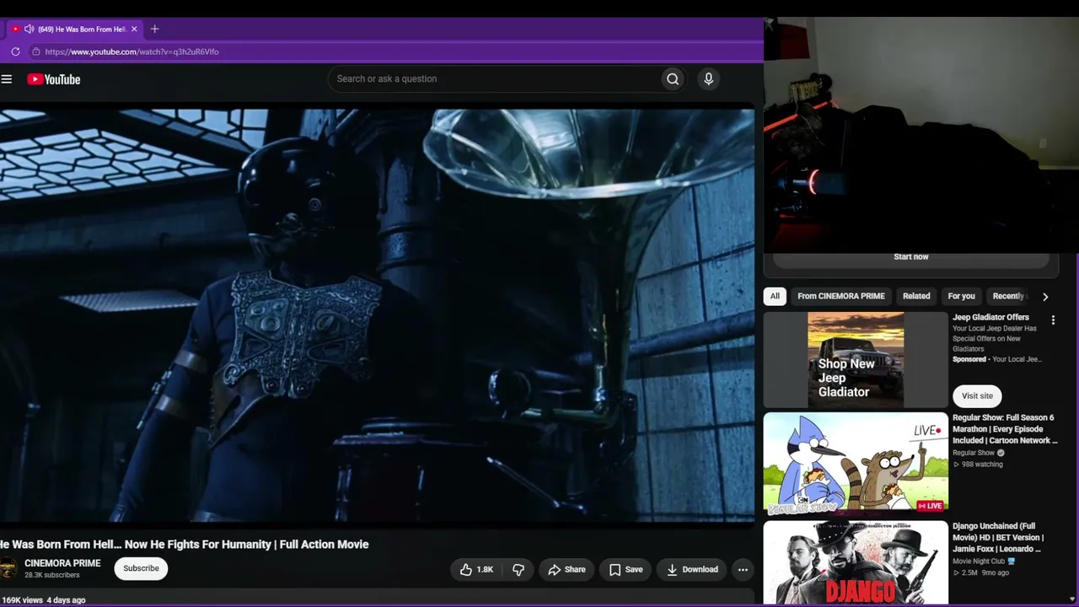This screenshot has height=607, width=1079.
Task: Close the YouTube browser tab
Action: click(x=134, y=29)
